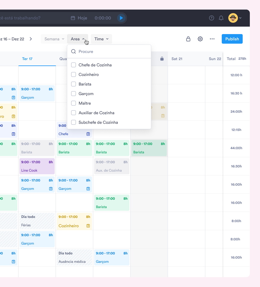Start the timer play button
The image size is (260, 287).
[121, 18]
